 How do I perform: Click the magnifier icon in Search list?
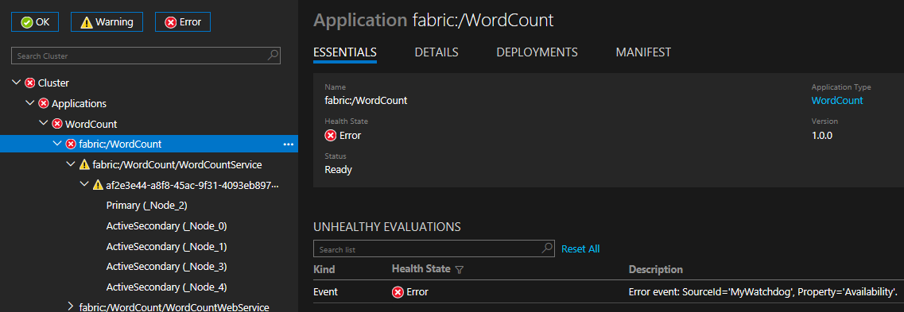(x=547, y=248)
